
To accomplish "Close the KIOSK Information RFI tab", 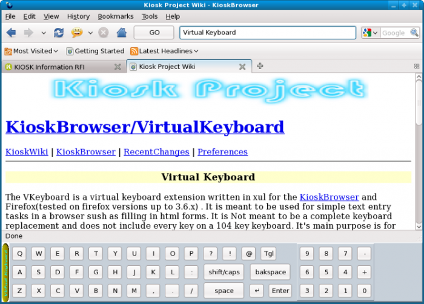I will [118, 67].
